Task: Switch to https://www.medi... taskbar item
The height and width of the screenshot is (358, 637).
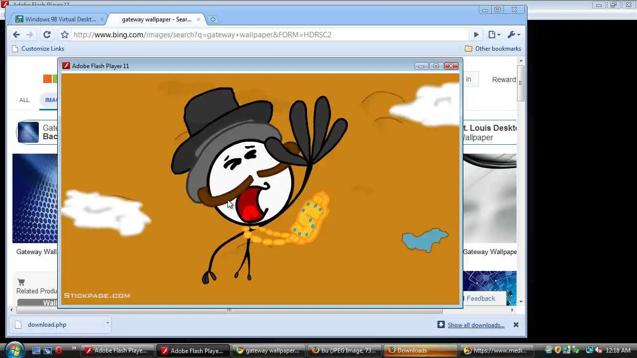Action: pyautogui.click(x=496, y=351)
